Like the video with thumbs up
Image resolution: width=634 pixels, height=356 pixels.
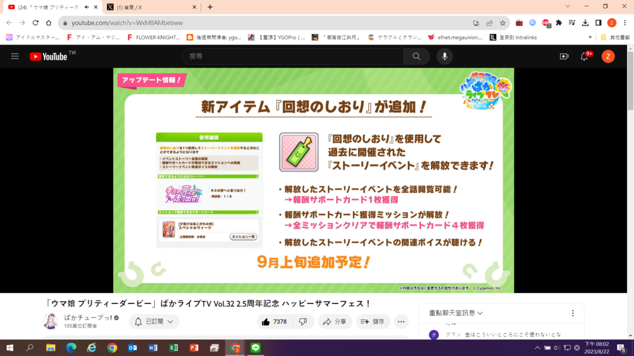coord(274,321)
